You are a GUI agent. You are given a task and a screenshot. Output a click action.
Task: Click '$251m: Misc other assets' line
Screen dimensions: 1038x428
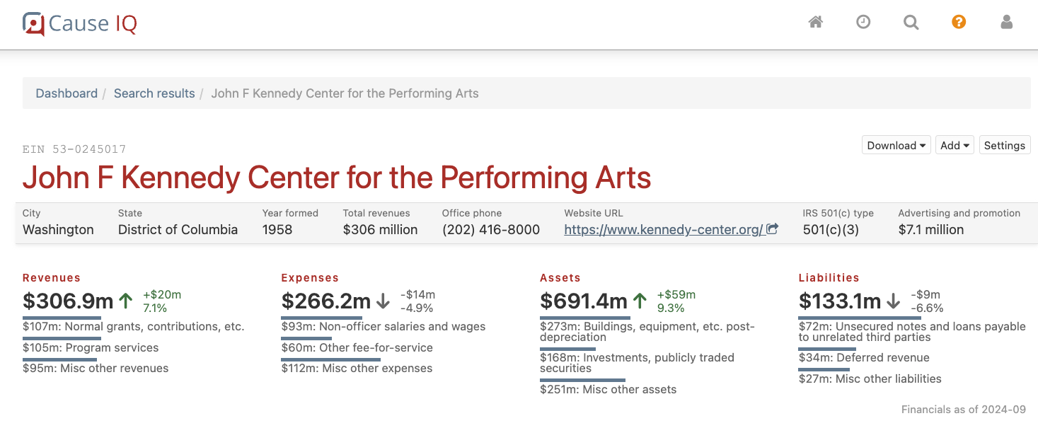[x=609, y=389]
